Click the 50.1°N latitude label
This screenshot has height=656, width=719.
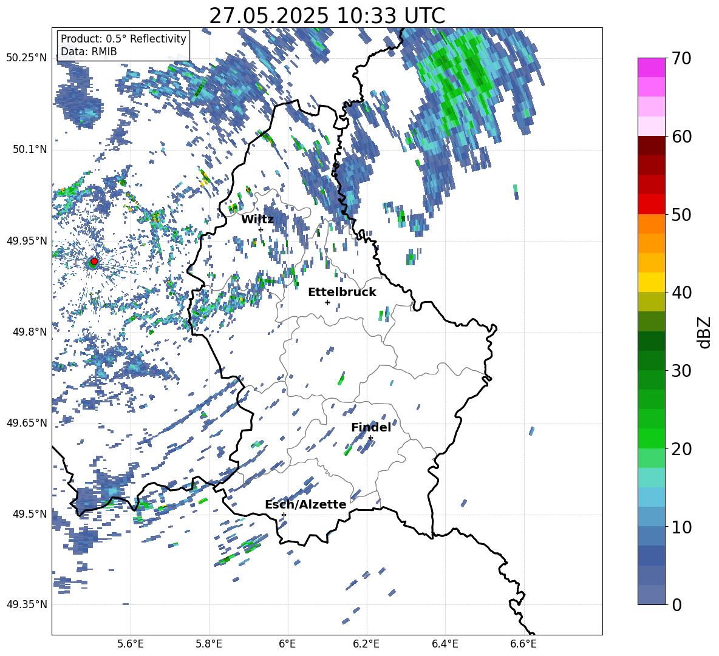[x=29, y=149]
